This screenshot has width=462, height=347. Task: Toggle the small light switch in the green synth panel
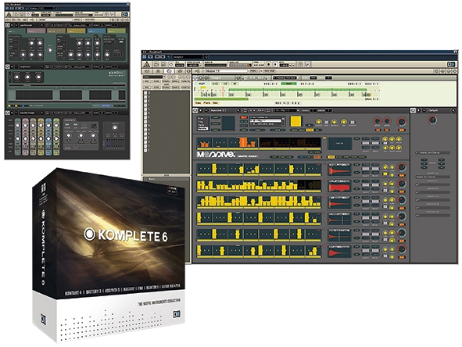coord(121,42)
